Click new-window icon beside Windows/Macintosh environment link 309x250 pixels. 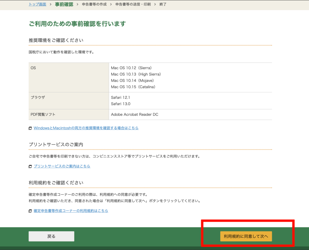pos(30,128)
